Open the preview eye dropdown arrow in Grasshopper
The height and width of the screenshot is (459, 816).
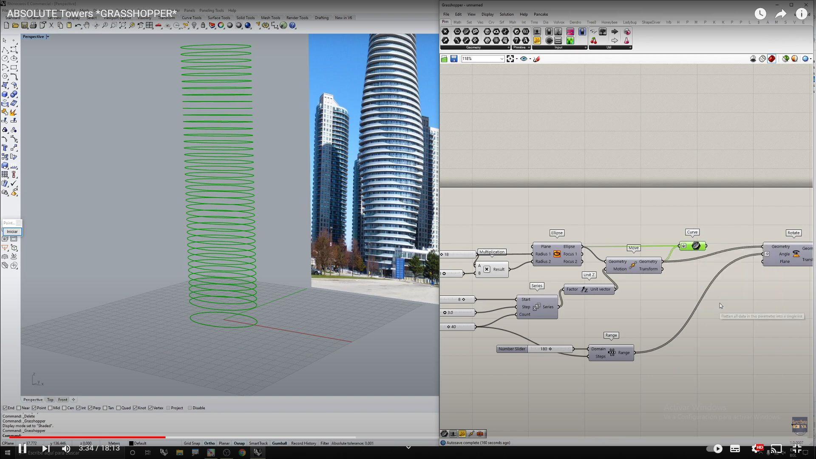coord(530,59)
